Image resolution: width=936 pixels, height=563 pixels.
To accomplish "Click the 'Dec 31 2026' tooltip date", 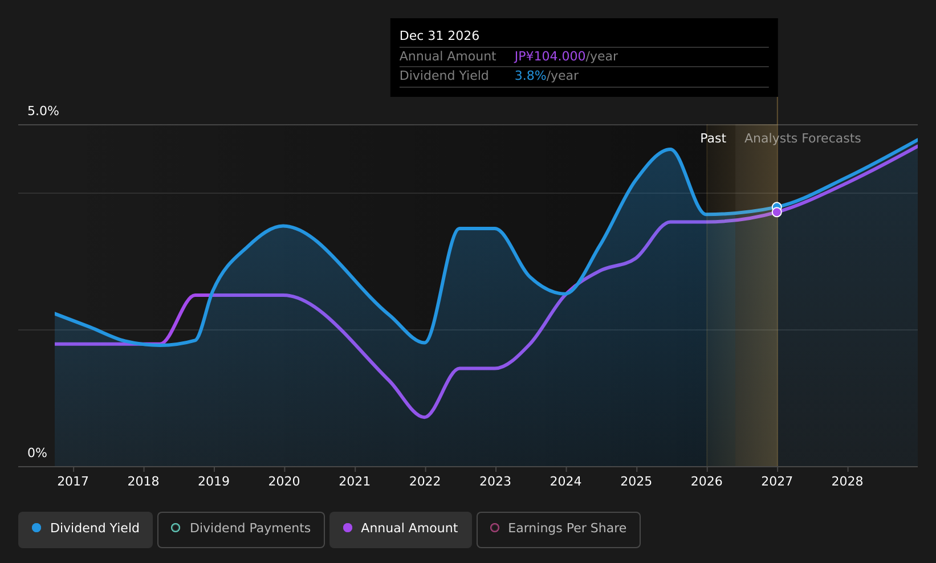I will coord(439,36).
